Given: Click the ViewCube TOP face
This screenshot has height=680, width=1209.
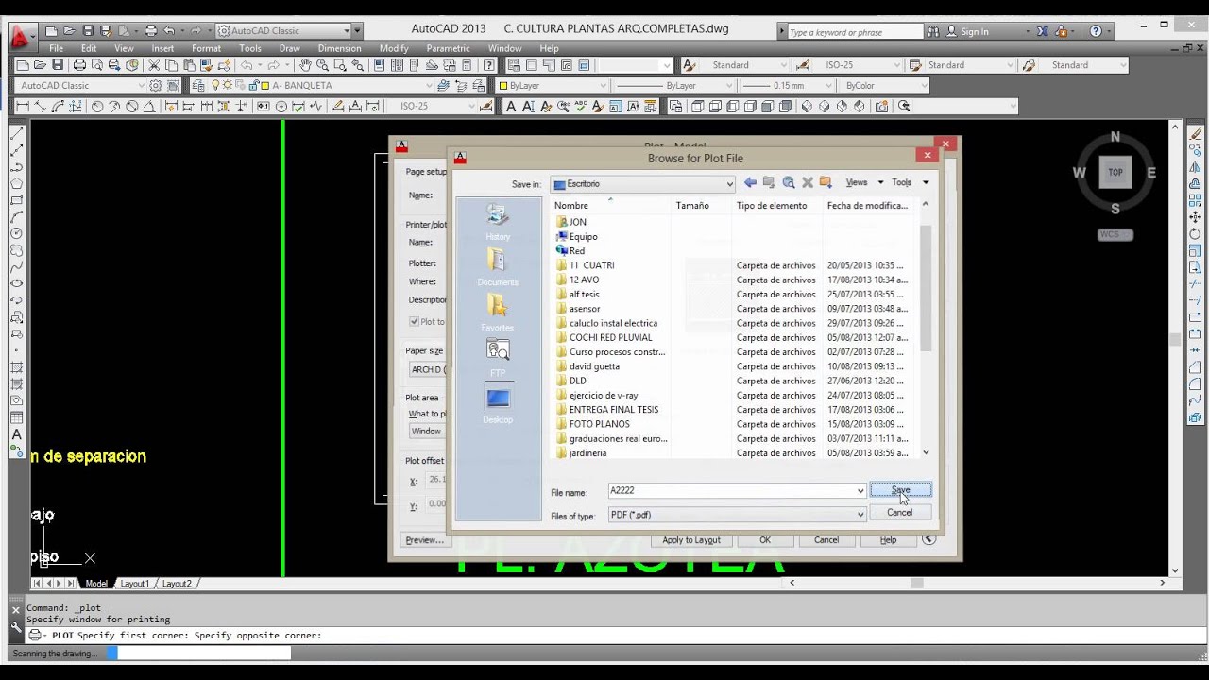Looking at the screenshot, I should (x=1115, y=172).
